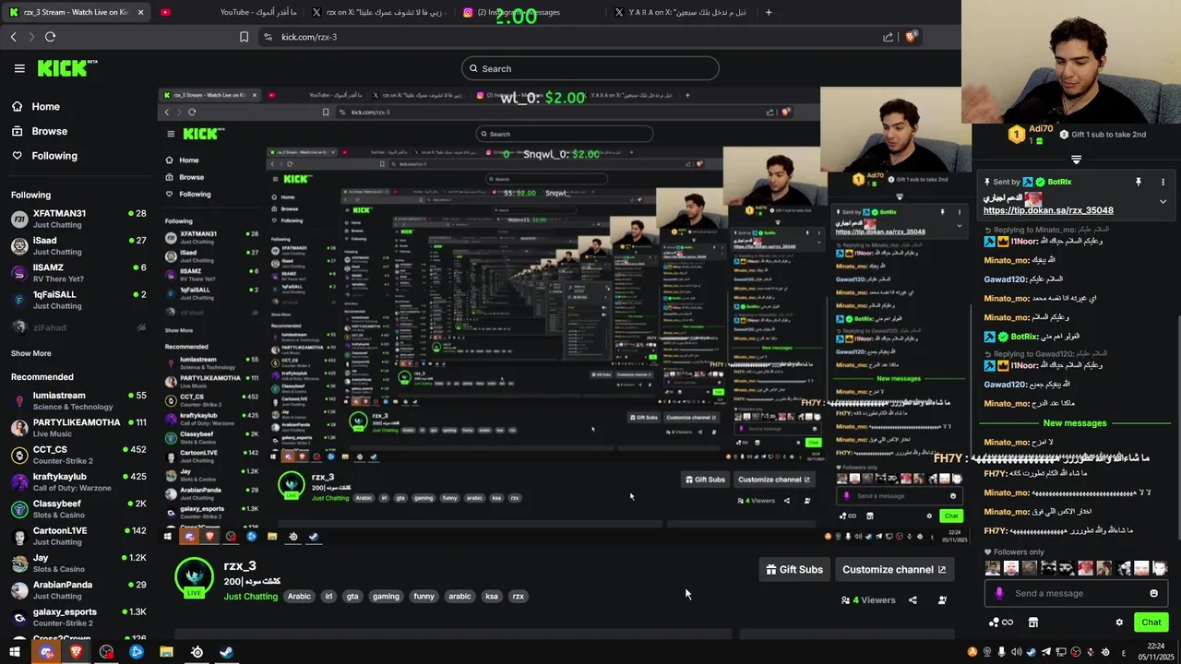1181x664 pixels.
Task: Click the Gift Subs button
Action: click(x=794, y=569)
